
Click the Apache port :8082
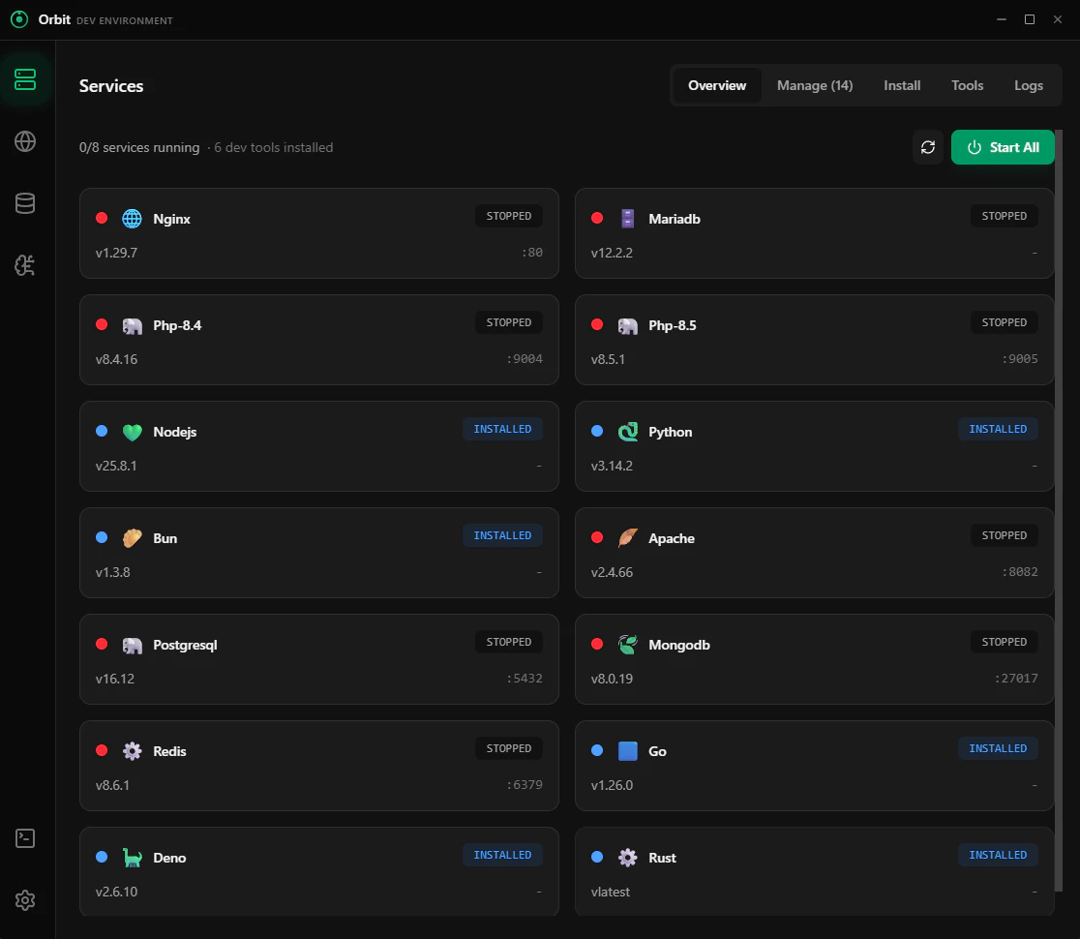coord(1020,572)
